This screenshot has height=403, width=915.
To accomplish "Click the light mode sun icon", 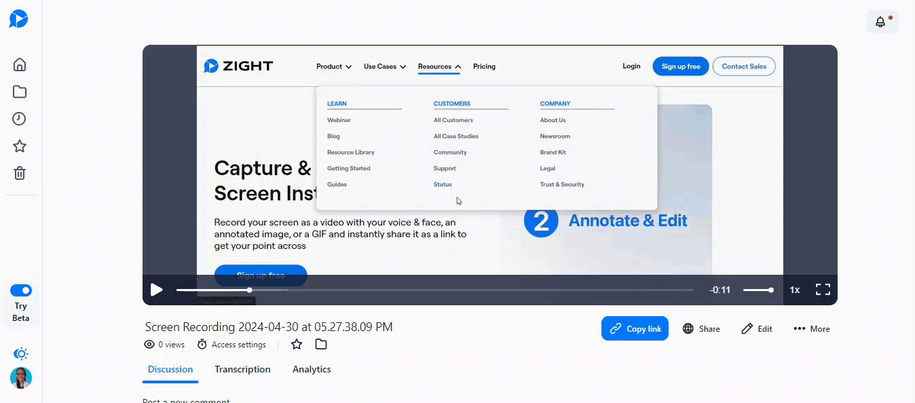I will point(21,353).
